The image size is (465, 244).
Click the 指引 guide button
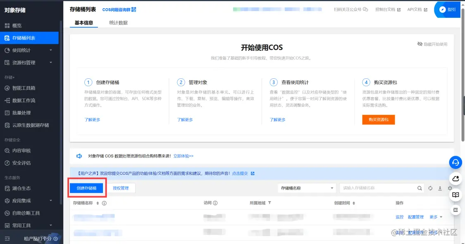448,9
